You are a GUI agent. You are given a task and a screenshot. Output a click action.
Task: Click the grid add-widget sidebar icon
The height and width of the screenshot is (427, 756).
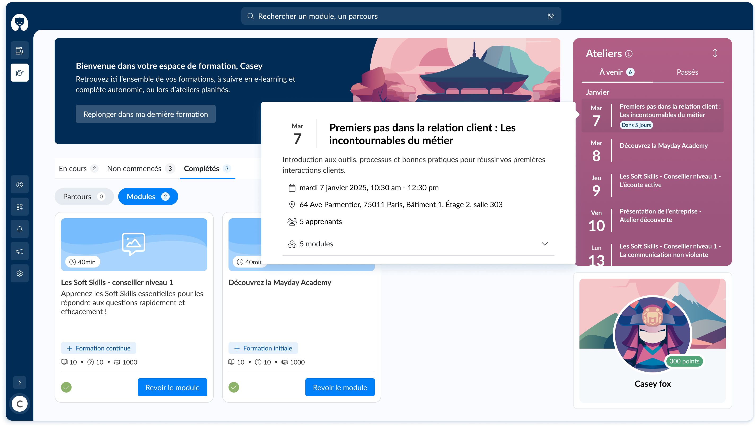pos(19,207)
